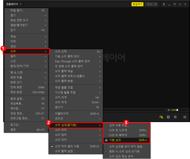Image resolution: width=190 pixels, height=159 pixels.
Task: Open 환경 설정... menu item
Action: [26, 99]
